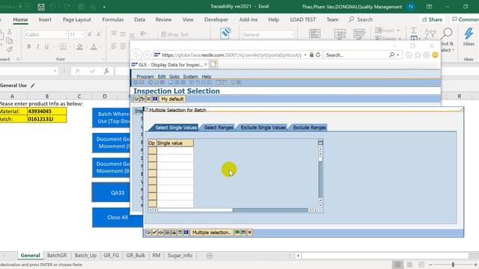Click the horizontal scrollbar in single values table
479x269 pixels.
[x=233, y=210]
